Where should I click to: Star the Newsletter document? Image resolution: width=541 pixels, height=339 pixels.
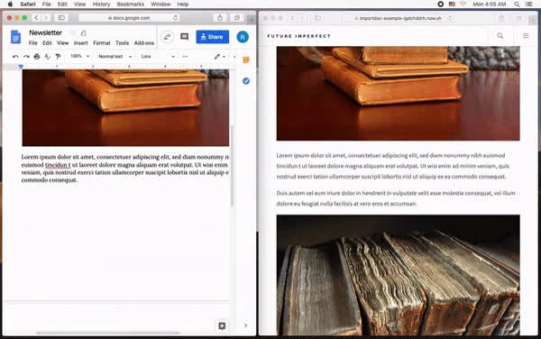(73, 33)
